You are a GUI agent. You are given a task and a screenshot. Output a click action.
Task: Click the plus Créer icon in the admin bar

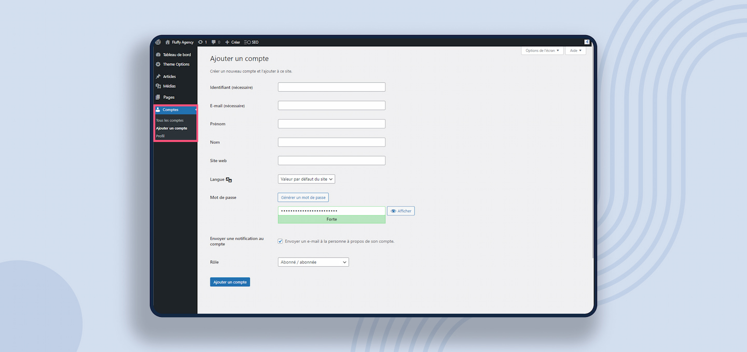(227, 42)
